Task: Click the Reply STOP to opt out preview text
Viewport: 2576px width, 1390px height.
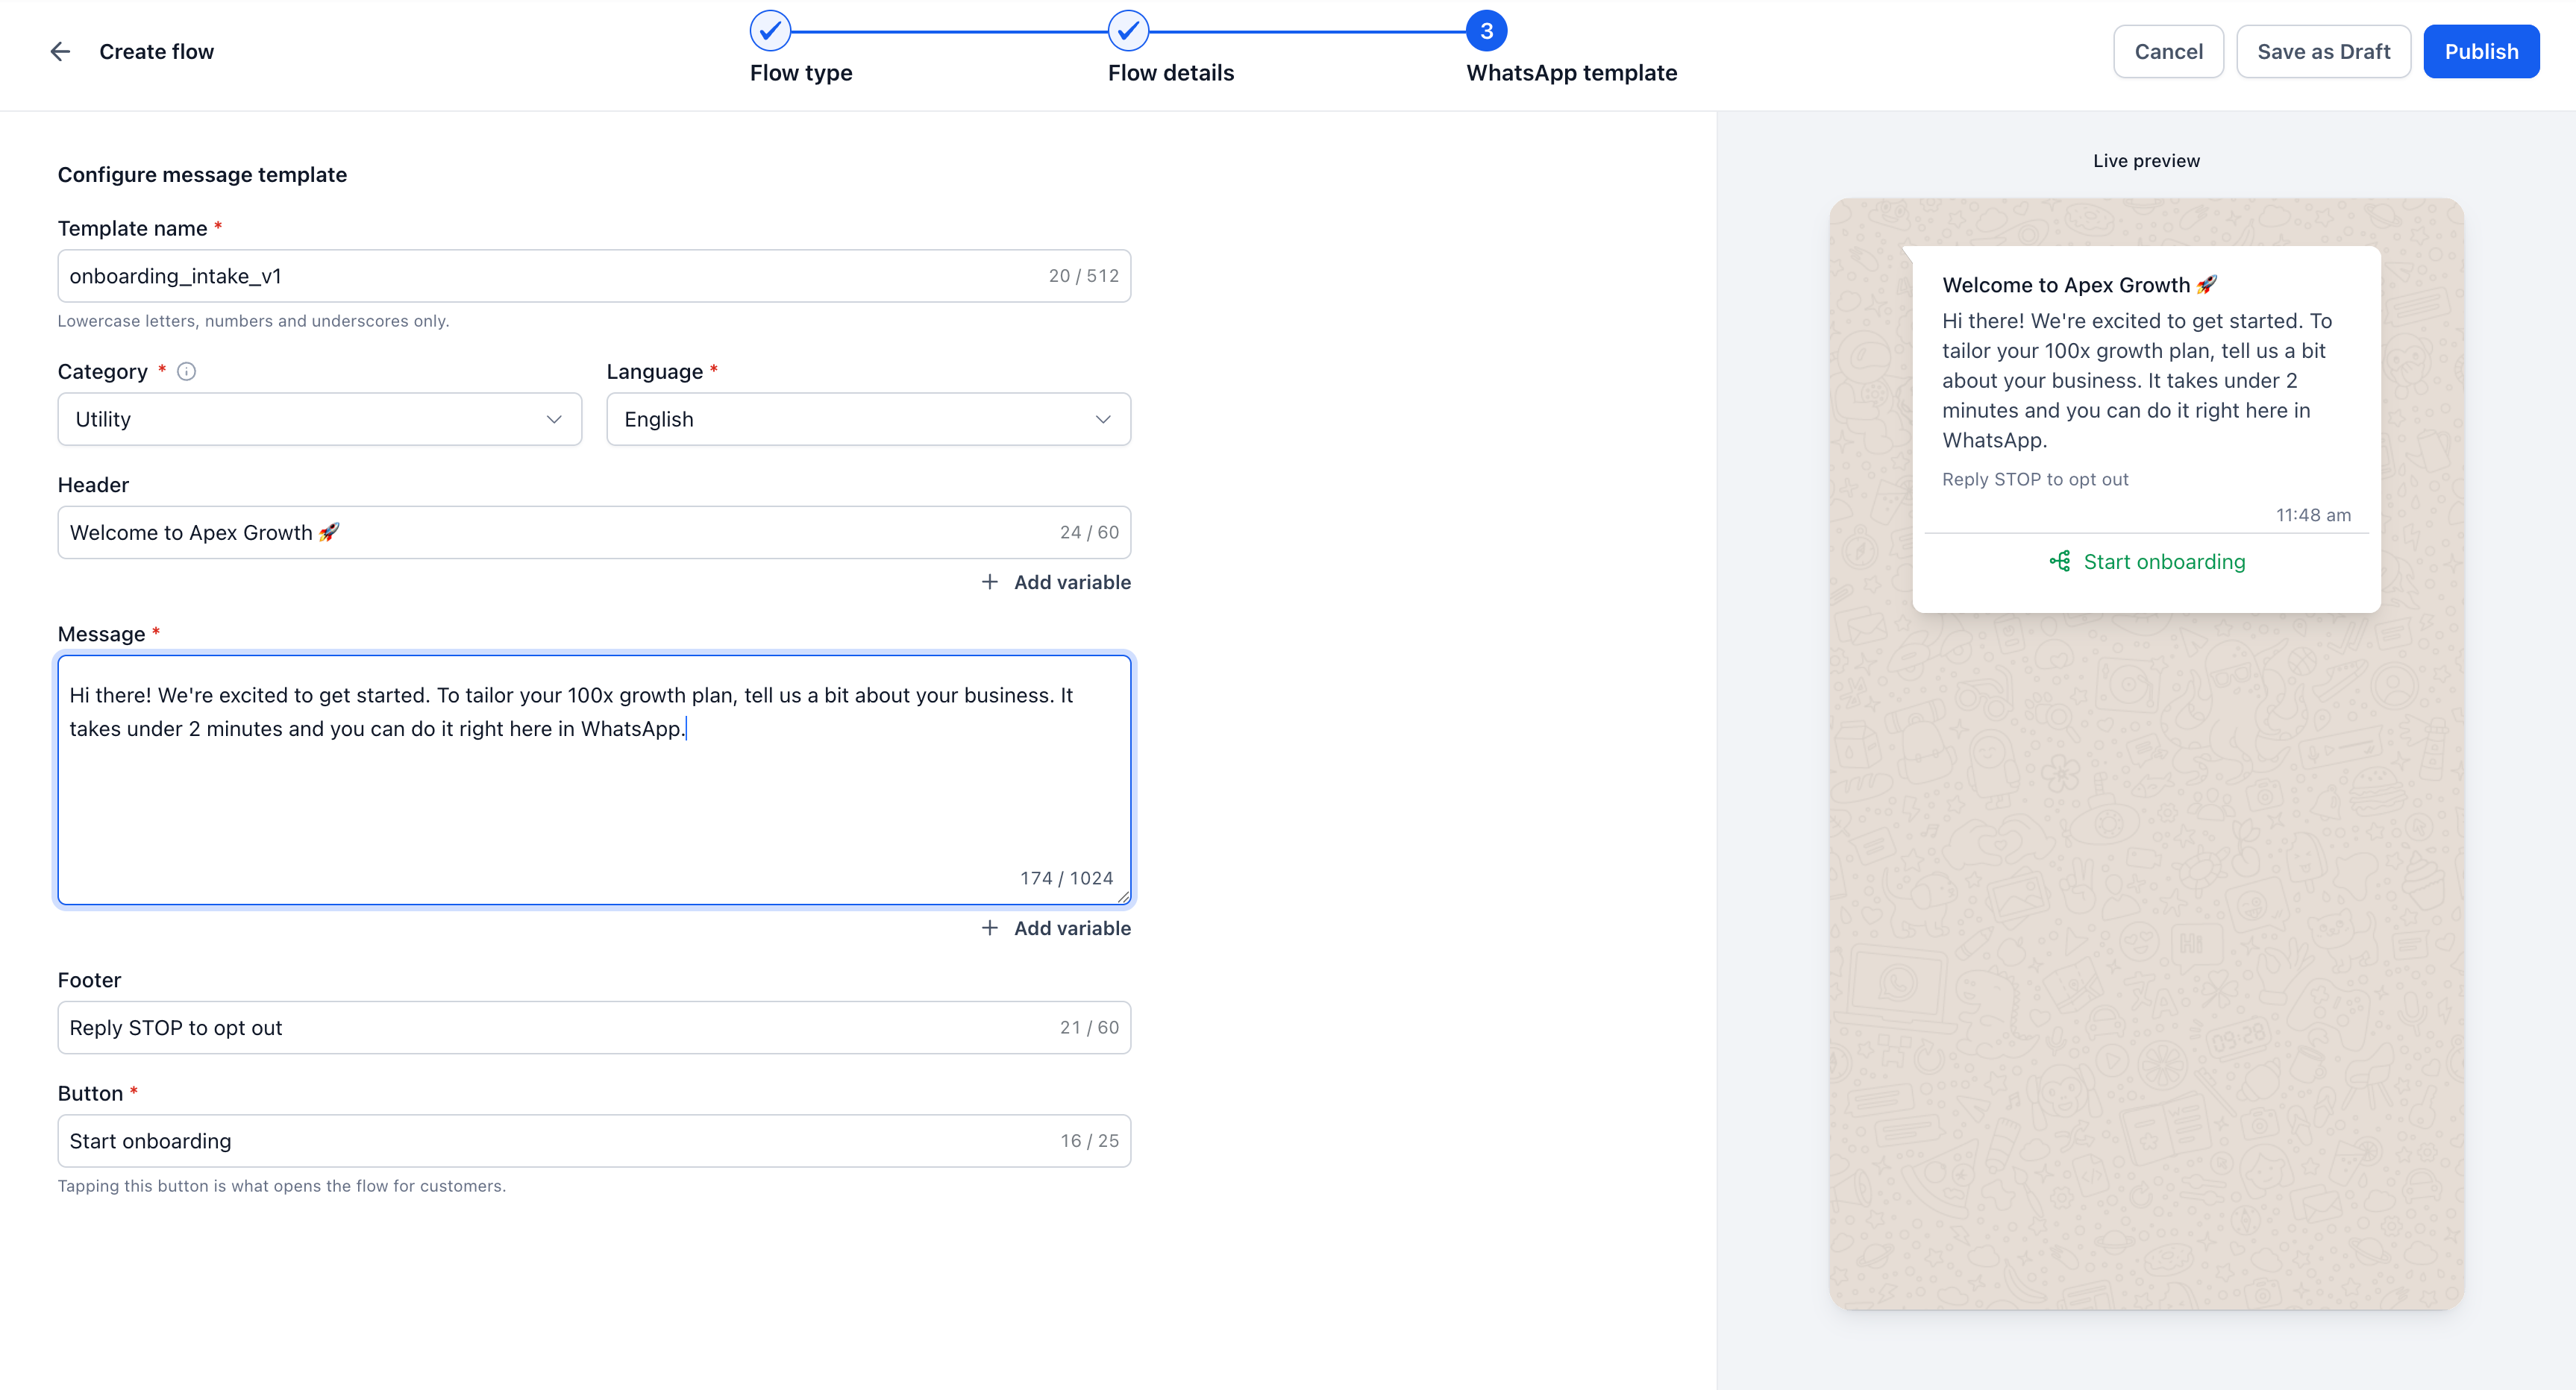Action: pyautogui.click(x=2035, y=479)
